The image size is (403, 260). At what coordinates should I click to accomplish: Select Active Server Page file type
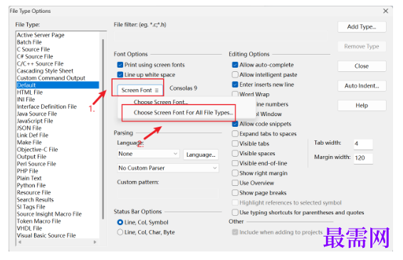pyautogui.click(x=58, y=35)
